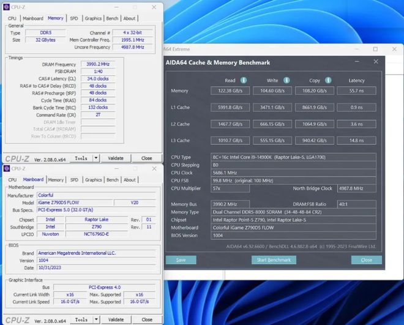Click Memory Write value 104.60 GB/s

[272, 91]
